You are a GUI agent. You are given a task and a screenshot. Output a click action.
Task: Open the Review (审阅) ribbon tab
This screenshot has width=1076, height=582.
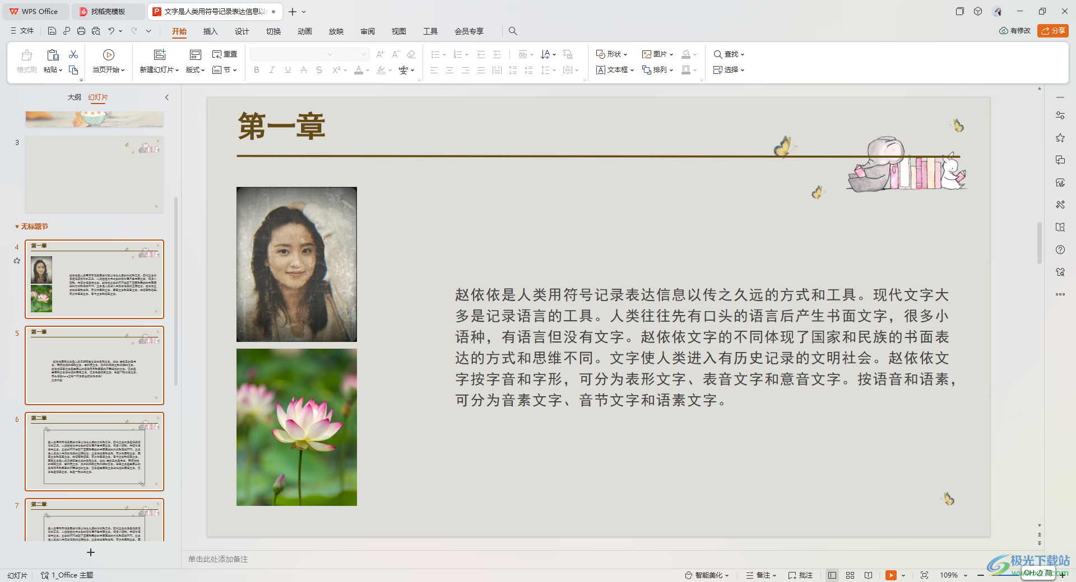point(367,31)
